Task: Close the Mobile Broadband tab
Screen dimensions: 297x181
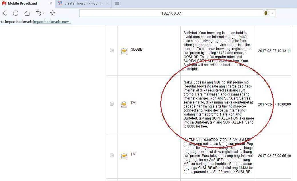Action: pos(51,3)
